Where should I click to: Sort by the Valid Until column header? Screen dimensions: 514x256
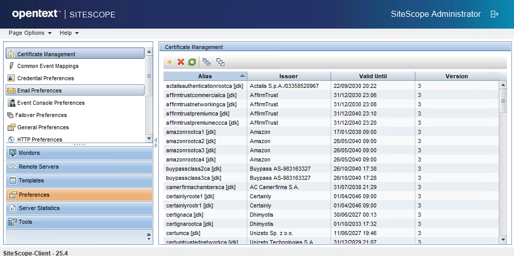pos(373,76)
